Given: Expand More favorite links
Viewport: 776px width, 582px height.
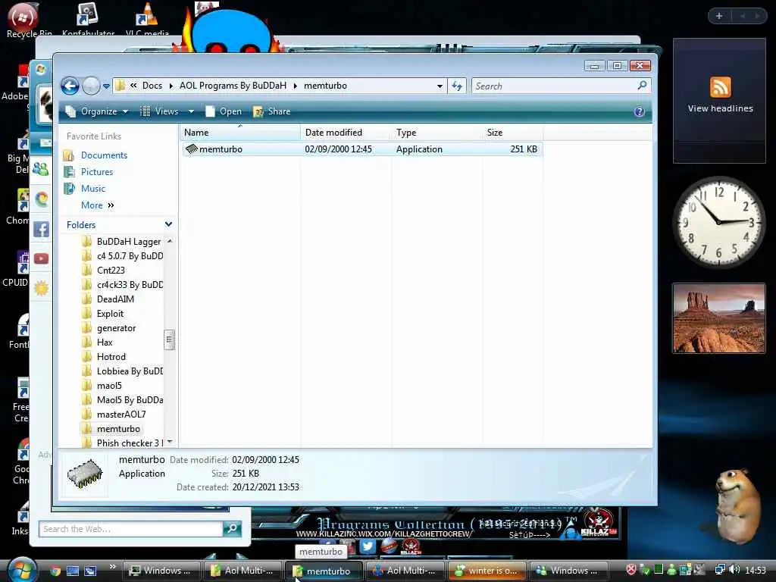Looking at the screenshot, I should pyautogui.click(x=98, y=205).
